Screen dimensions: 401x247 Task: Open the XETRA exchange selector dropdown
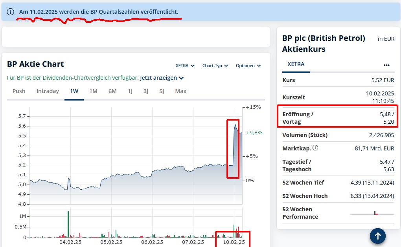tap(185, 66)
